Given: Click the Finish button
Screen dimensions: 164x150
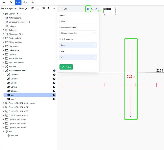Looking at the screenshot, I should point(66,67).
